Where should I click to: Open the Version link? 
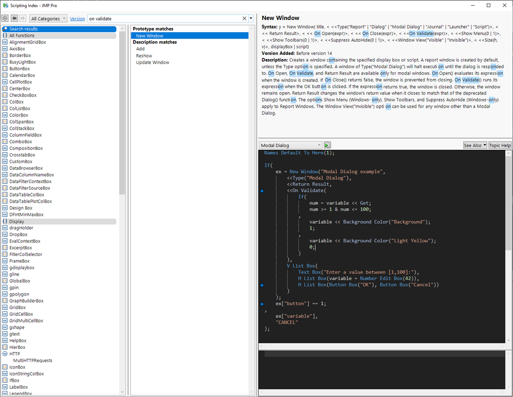click(x=78, y=18)
